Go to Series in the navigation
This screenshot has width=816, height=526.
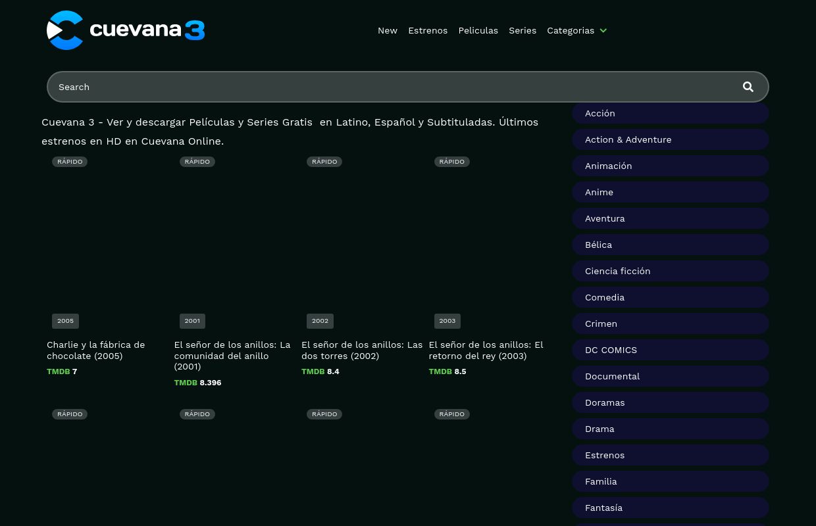click(523, 30)
